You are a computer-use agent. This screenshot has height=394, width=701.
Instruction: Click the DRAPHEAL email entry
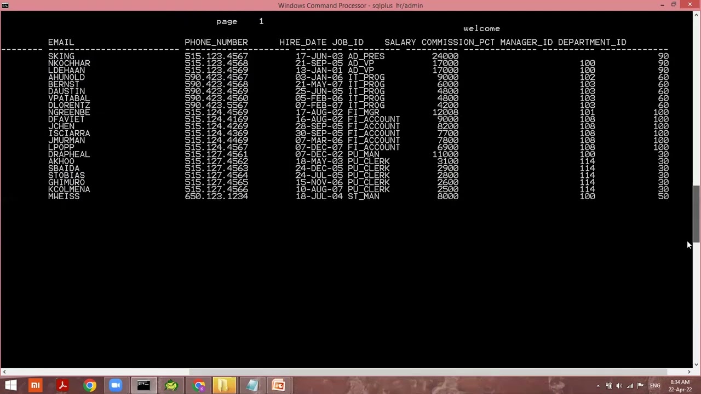click(x=69, y=154)
